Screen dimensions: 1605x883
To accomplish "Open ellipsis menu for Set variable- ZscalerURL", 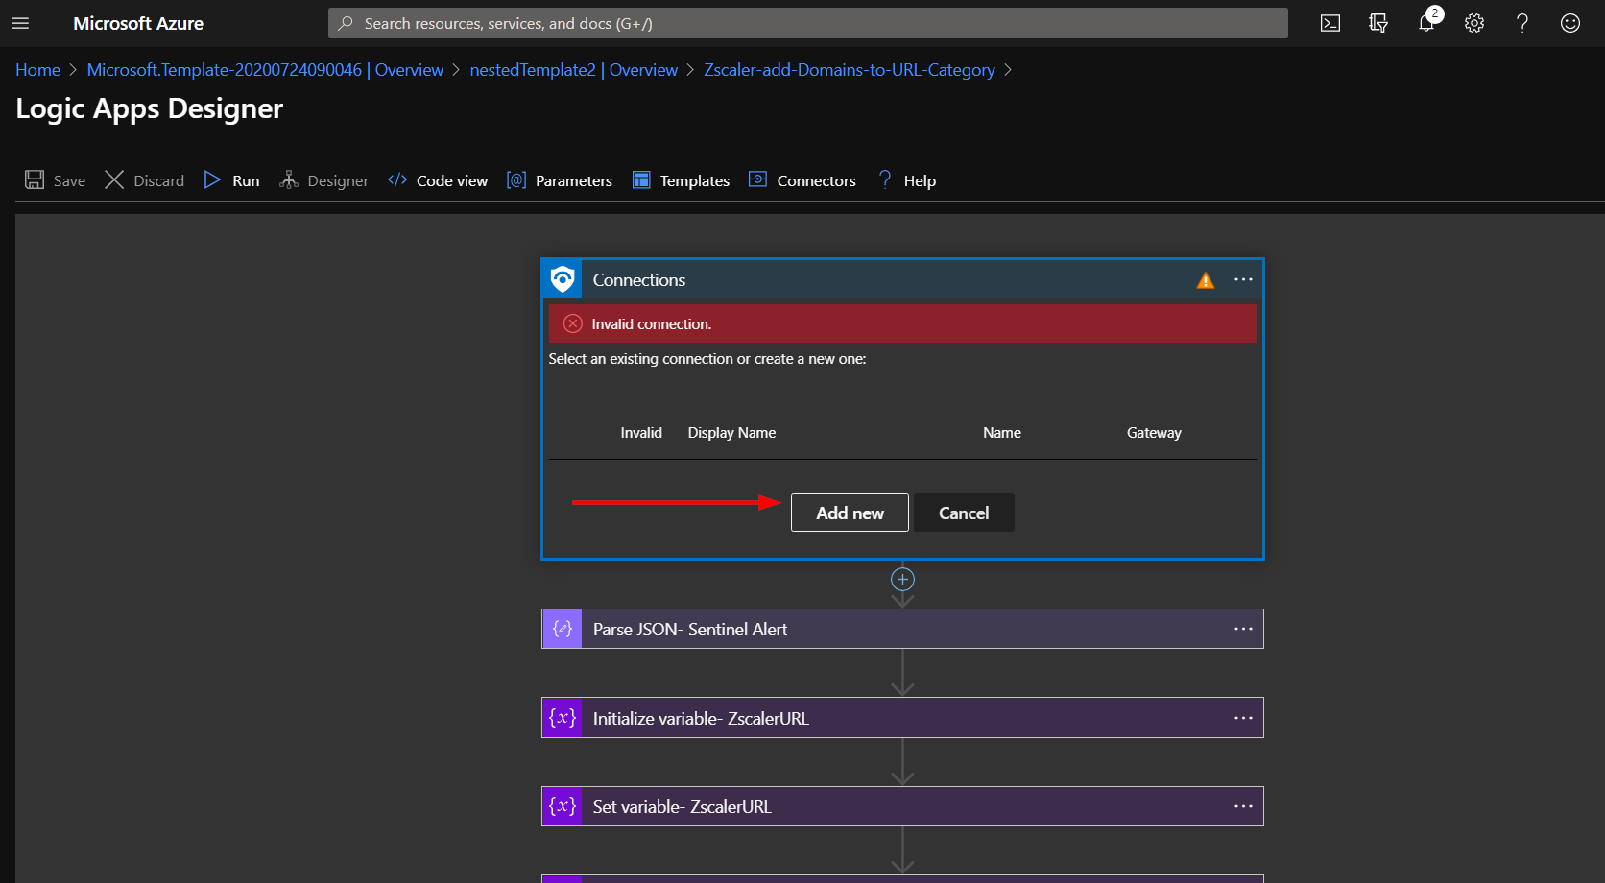I will click(1243, 806).
